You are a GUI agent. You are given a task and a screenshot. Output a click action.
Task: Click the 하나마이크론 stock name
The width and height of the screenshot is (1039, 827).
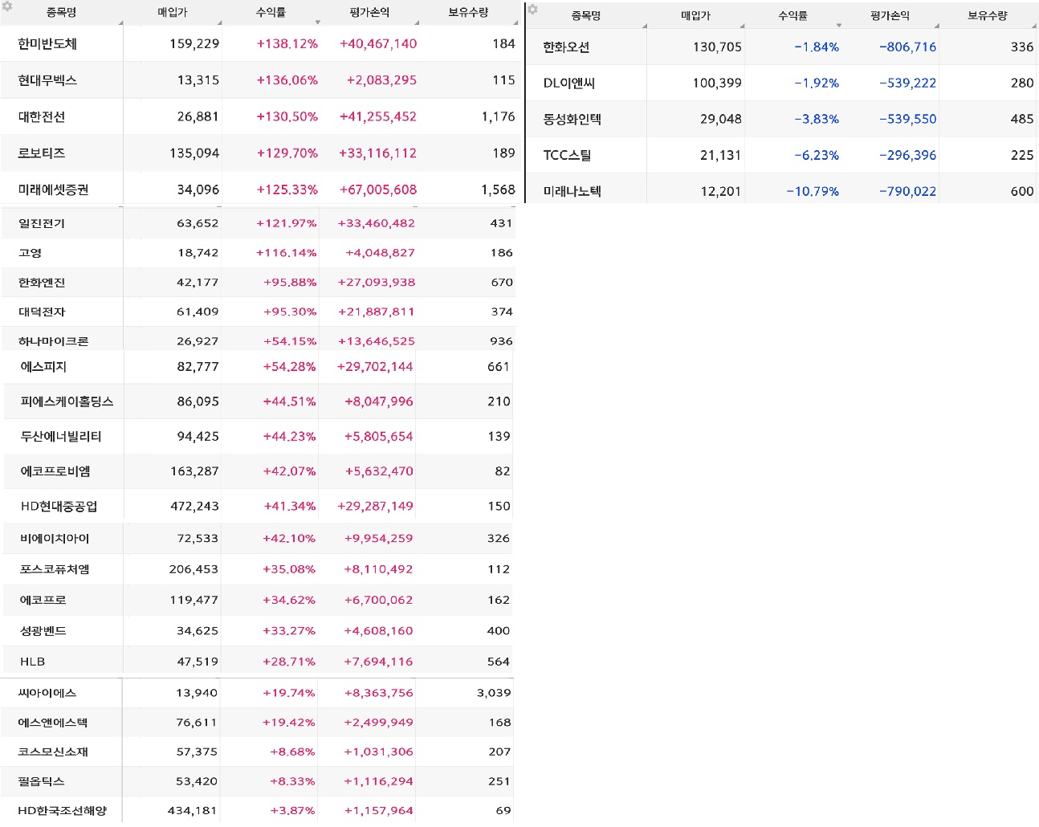pyautogui.click(x=53, y=341)
